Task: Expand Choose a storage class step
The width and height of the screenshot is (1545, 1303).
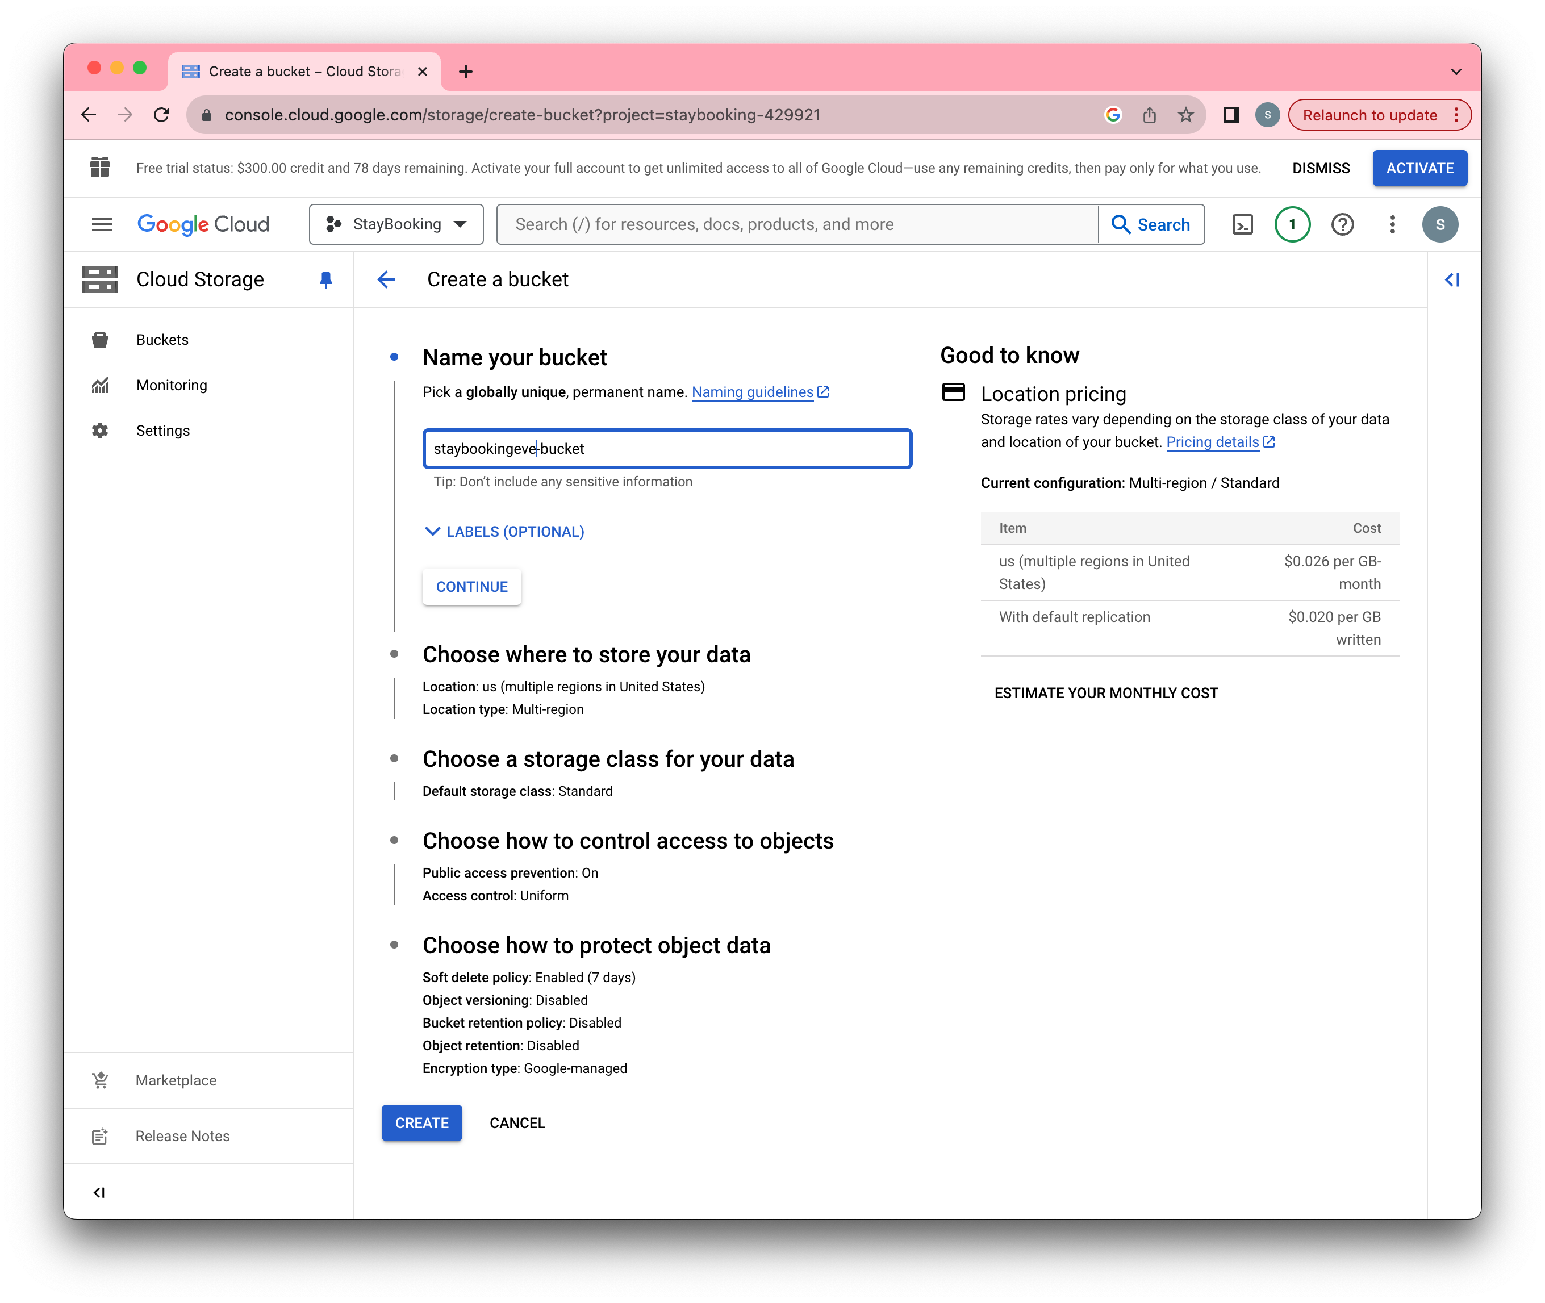Action: point(608,759)
